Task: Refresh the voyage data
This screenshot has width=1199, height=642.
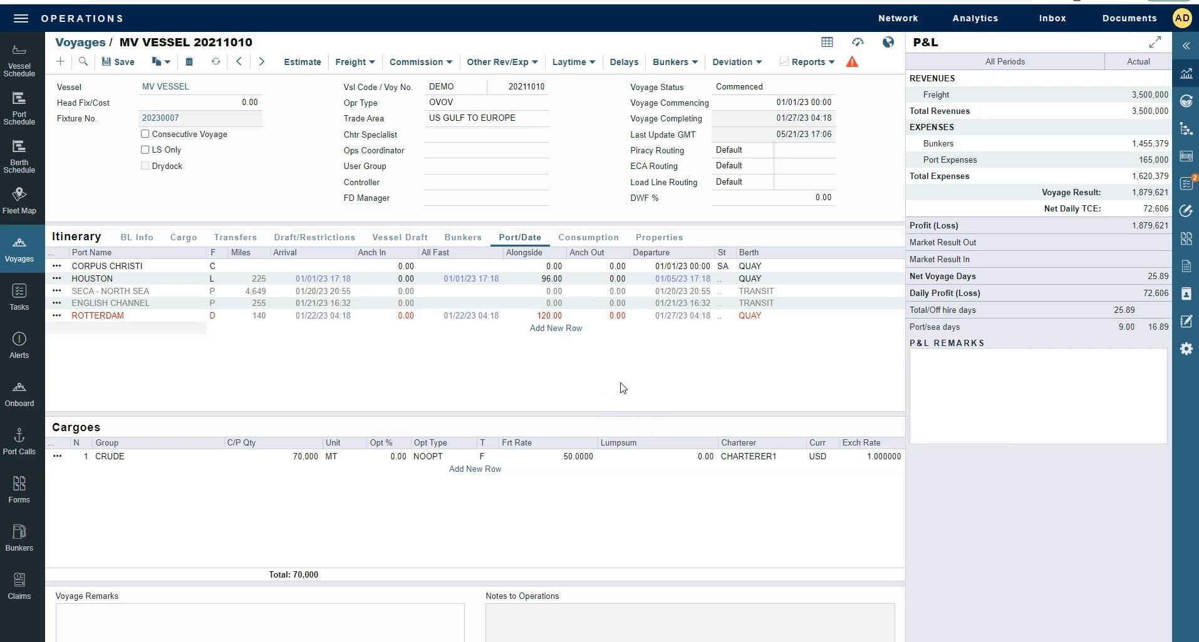Action: (x=215, y=61)
